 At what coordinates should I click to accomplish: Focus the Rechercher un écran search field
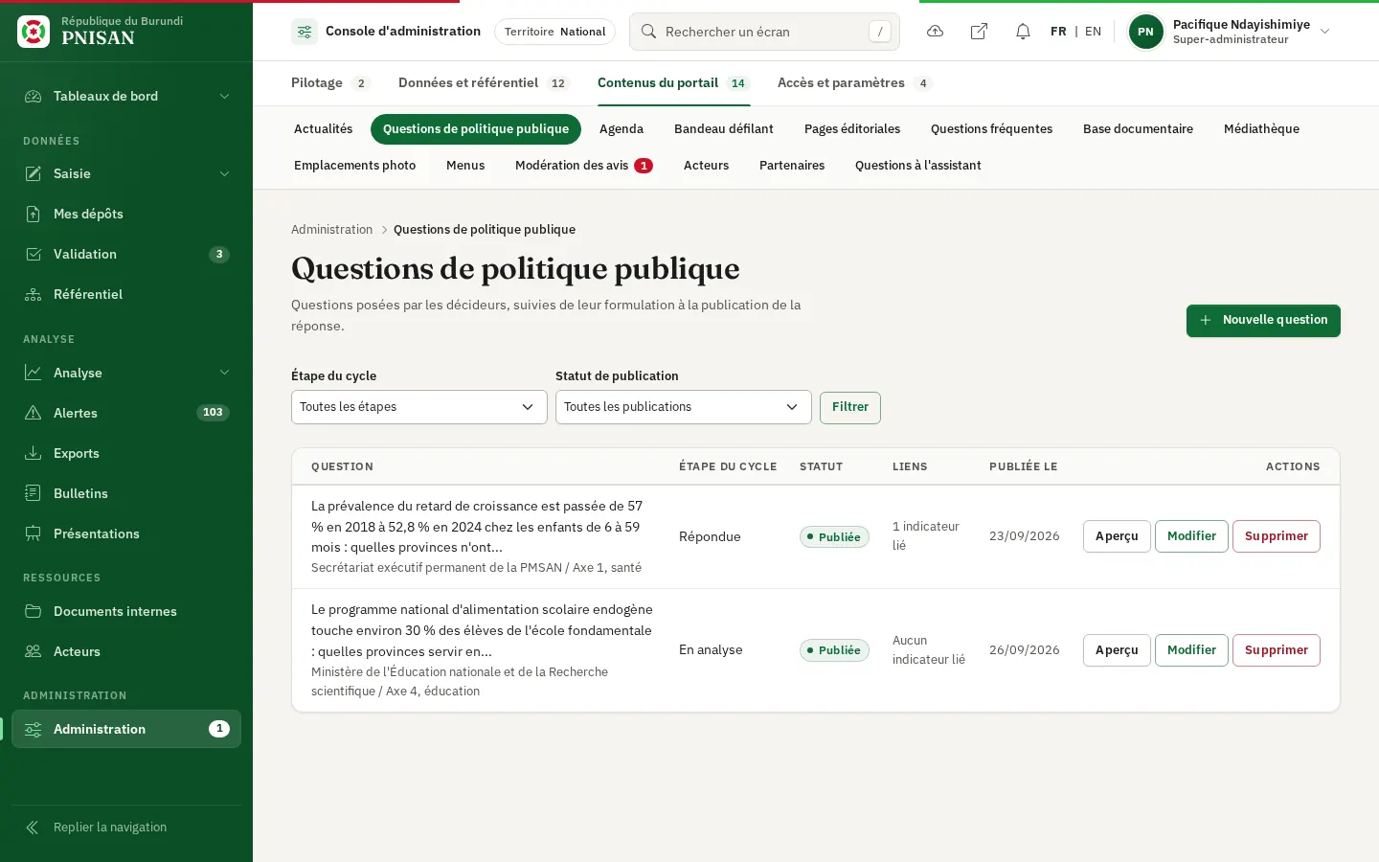764,32
